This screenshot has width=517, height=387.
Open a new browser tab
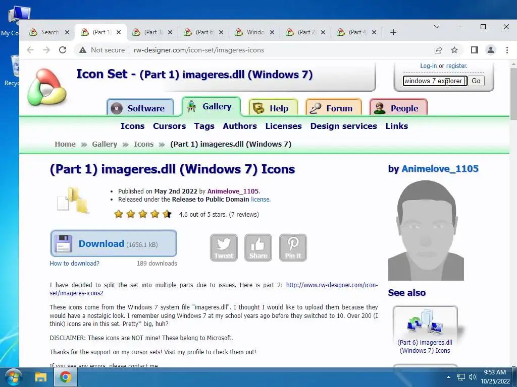[x=393, y=32]
